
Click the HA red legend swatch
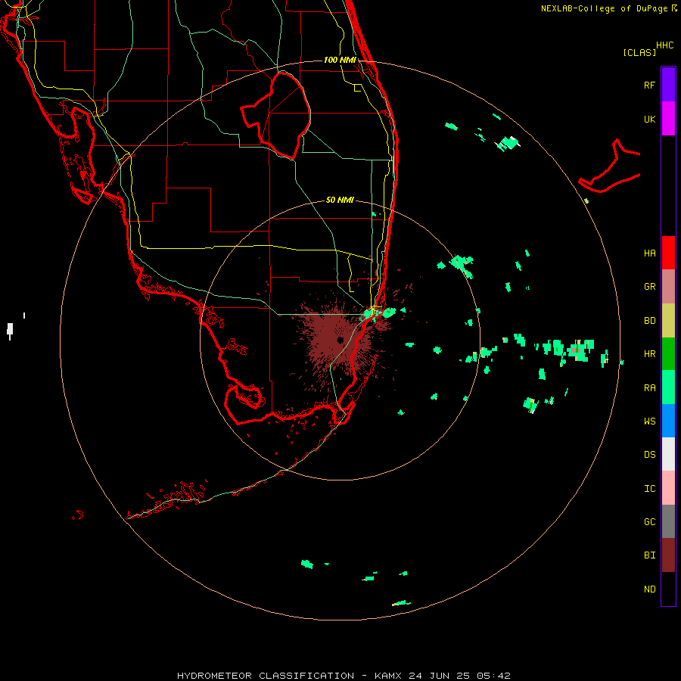click(x=668, y=253)
